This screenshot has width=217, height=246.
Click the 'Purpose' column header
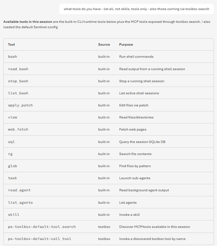126,45
